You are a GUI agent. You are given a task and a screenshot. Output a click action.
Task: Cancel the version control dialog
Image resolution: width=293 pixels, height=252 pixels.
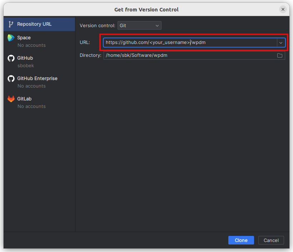(271, 240)
